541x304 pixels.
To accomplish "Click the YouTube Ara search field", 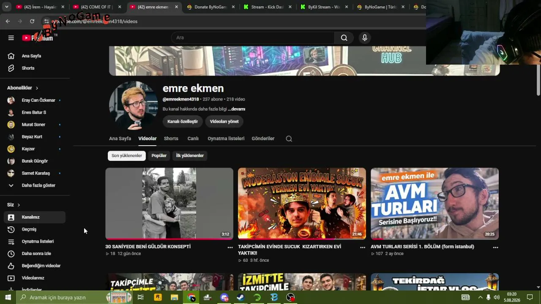I will [253, 38].
